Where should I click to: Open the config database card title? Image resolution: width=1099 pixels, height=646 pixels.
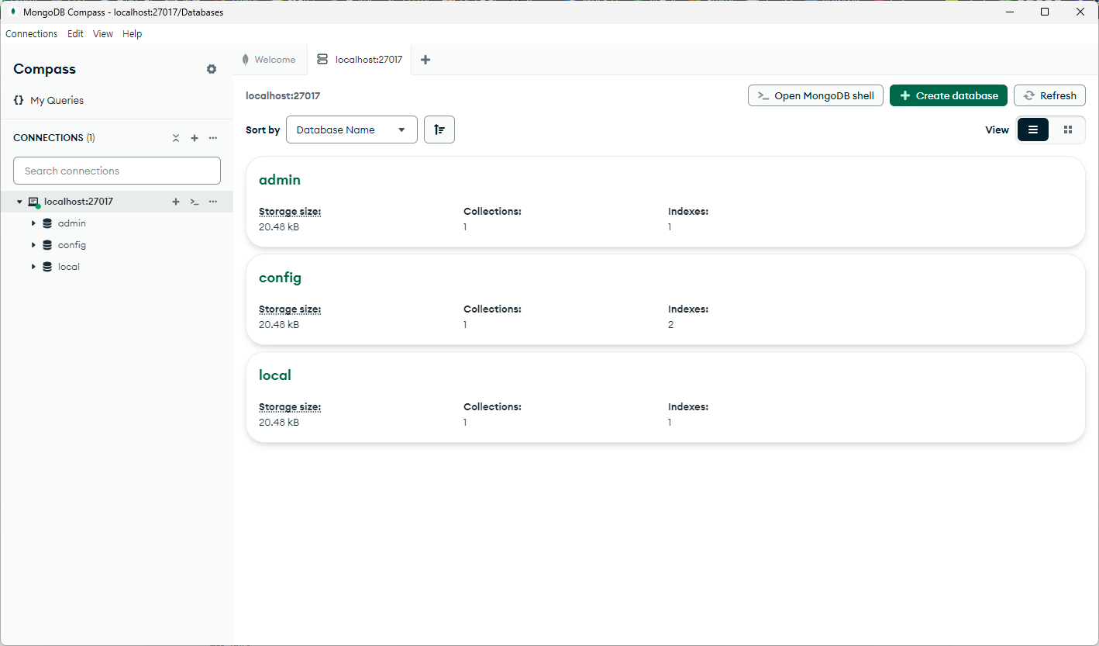(x=280, y=278)
